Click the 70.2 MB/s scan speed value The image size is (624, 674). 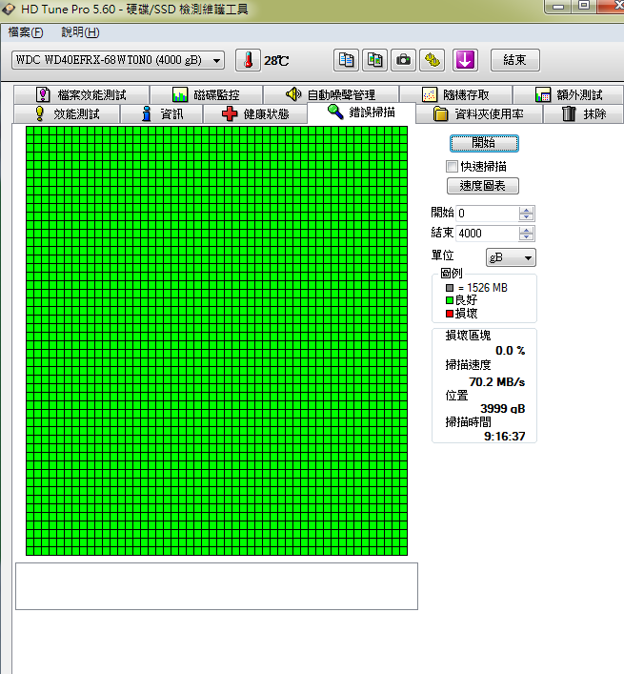(x=497, y=381)
